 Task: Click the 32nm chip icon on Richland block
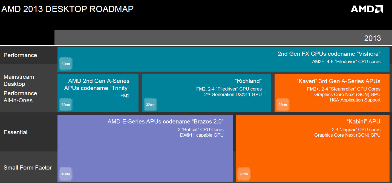coord(151,105)
